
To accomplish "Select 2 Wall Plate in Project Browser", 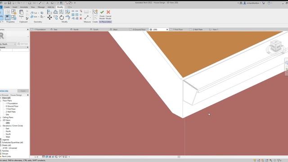I will pyautogui.click(x=11, y=112).
